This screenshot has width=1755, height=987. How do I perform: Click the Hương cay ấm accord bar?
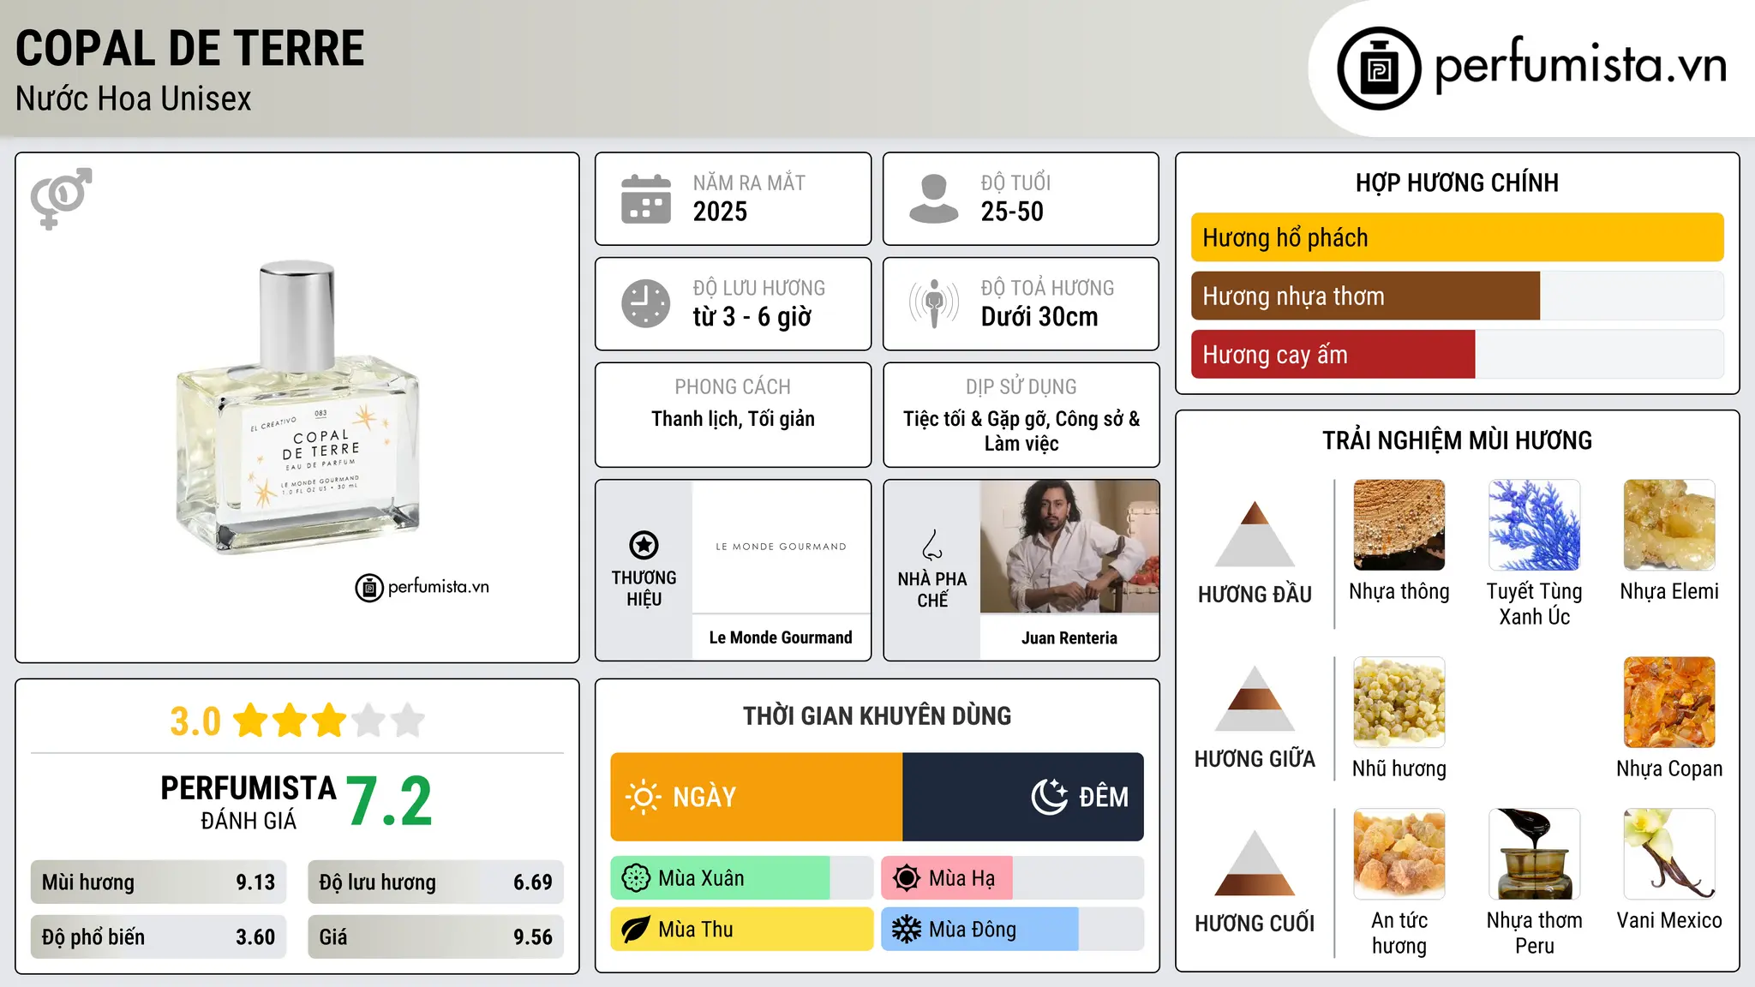pyautogui.click(x=1458, y=354)
